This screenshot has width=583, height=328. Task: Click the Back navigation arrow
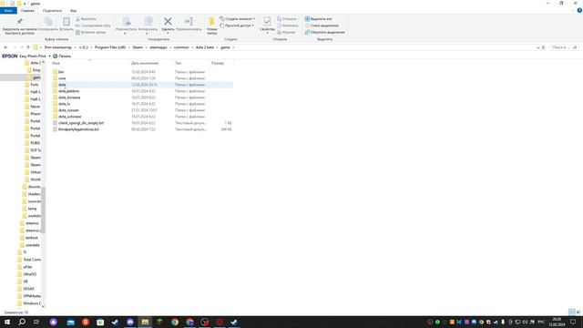5,47
